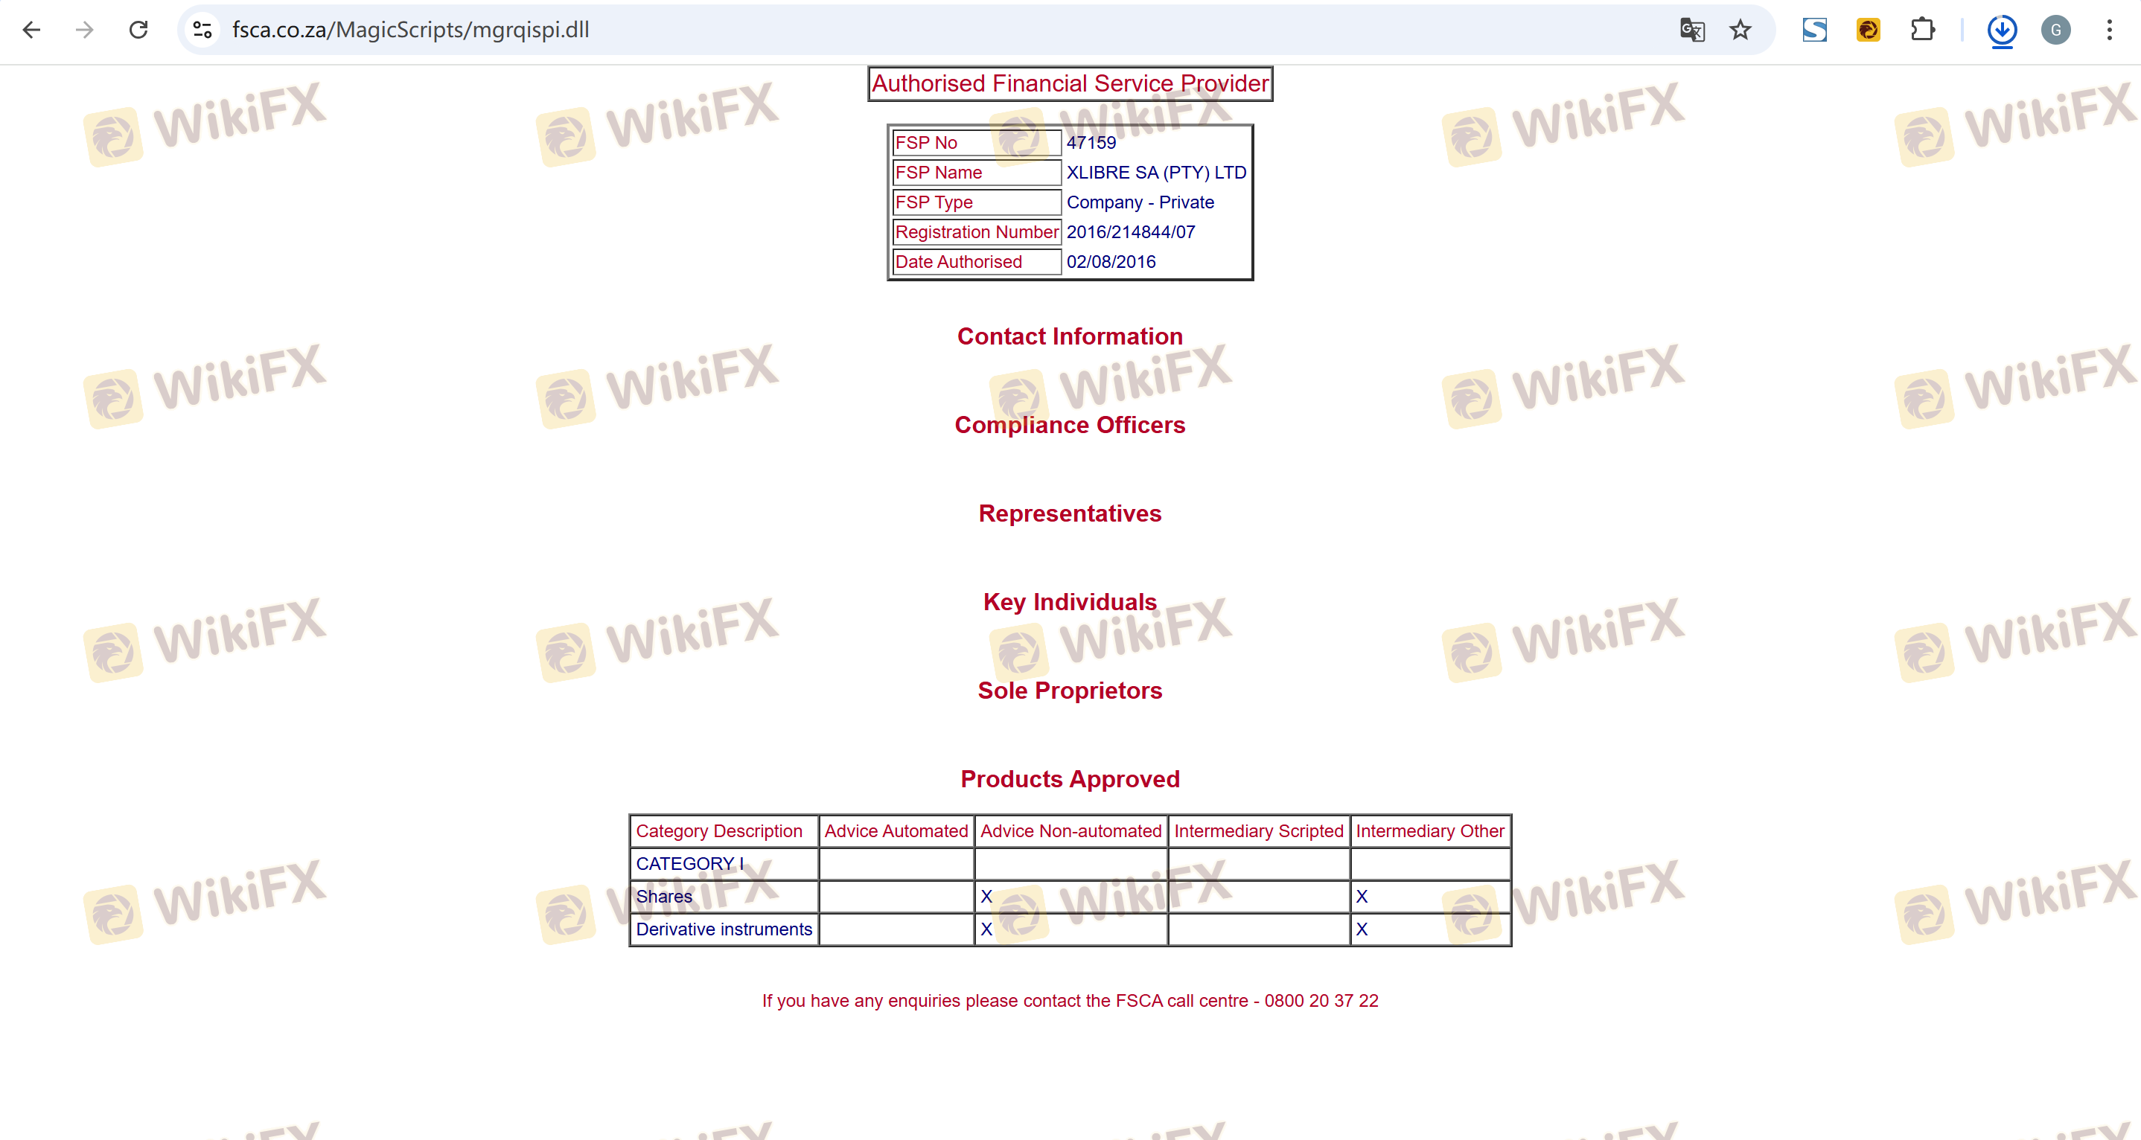Click the FSCA call centre enquiries notice
Viewport: 2141px width, 1140px height.
1070,1002
